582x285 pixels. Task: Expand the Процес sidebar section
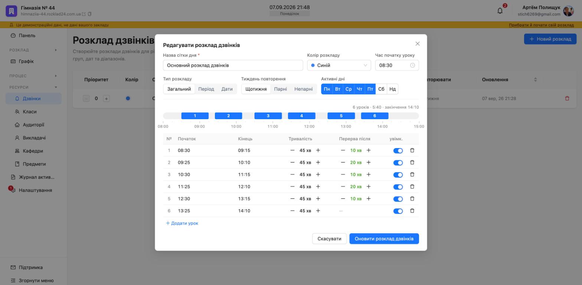tap(33, 76)
